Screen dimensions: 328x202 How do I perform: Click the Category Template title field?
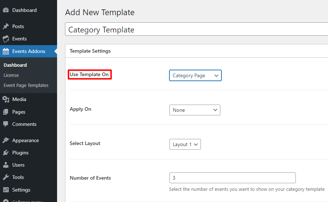click(x=195, y=30)
